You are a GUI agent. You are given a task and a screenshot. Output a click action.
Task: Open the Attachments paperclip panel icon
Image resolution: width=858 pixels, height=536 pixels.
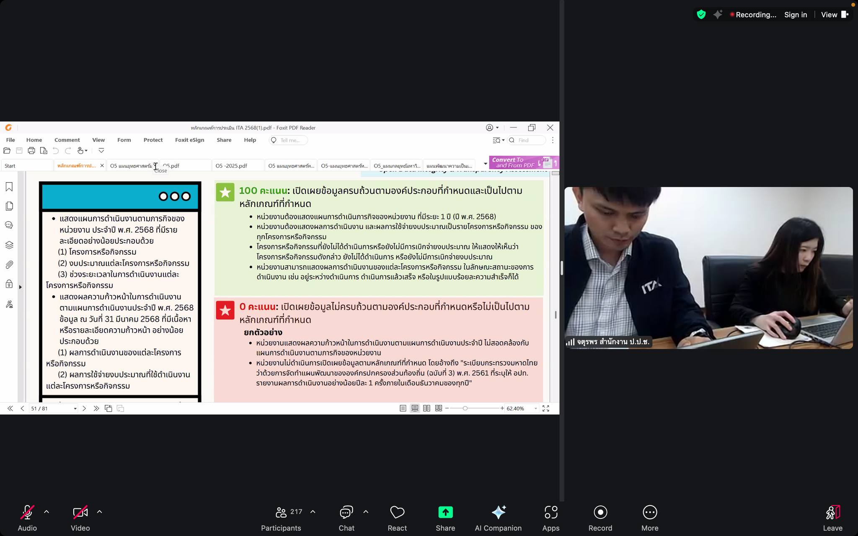[x=9, y=265]
